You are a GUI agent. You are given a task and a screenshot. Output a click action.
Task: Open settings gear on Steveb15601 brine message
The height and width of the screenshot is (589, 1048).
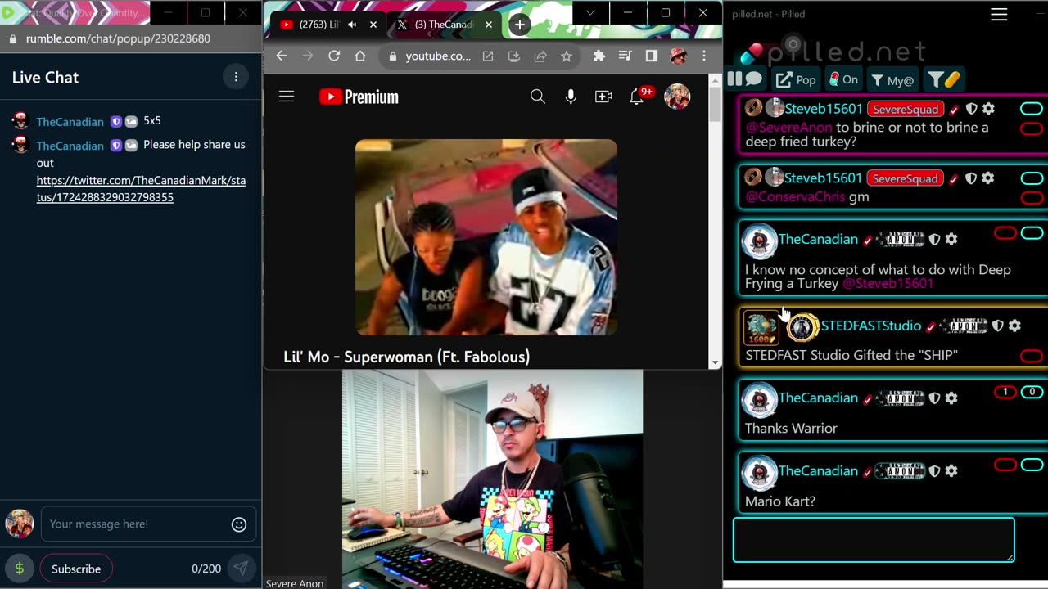pyautogui.click(x=988, y=109)
